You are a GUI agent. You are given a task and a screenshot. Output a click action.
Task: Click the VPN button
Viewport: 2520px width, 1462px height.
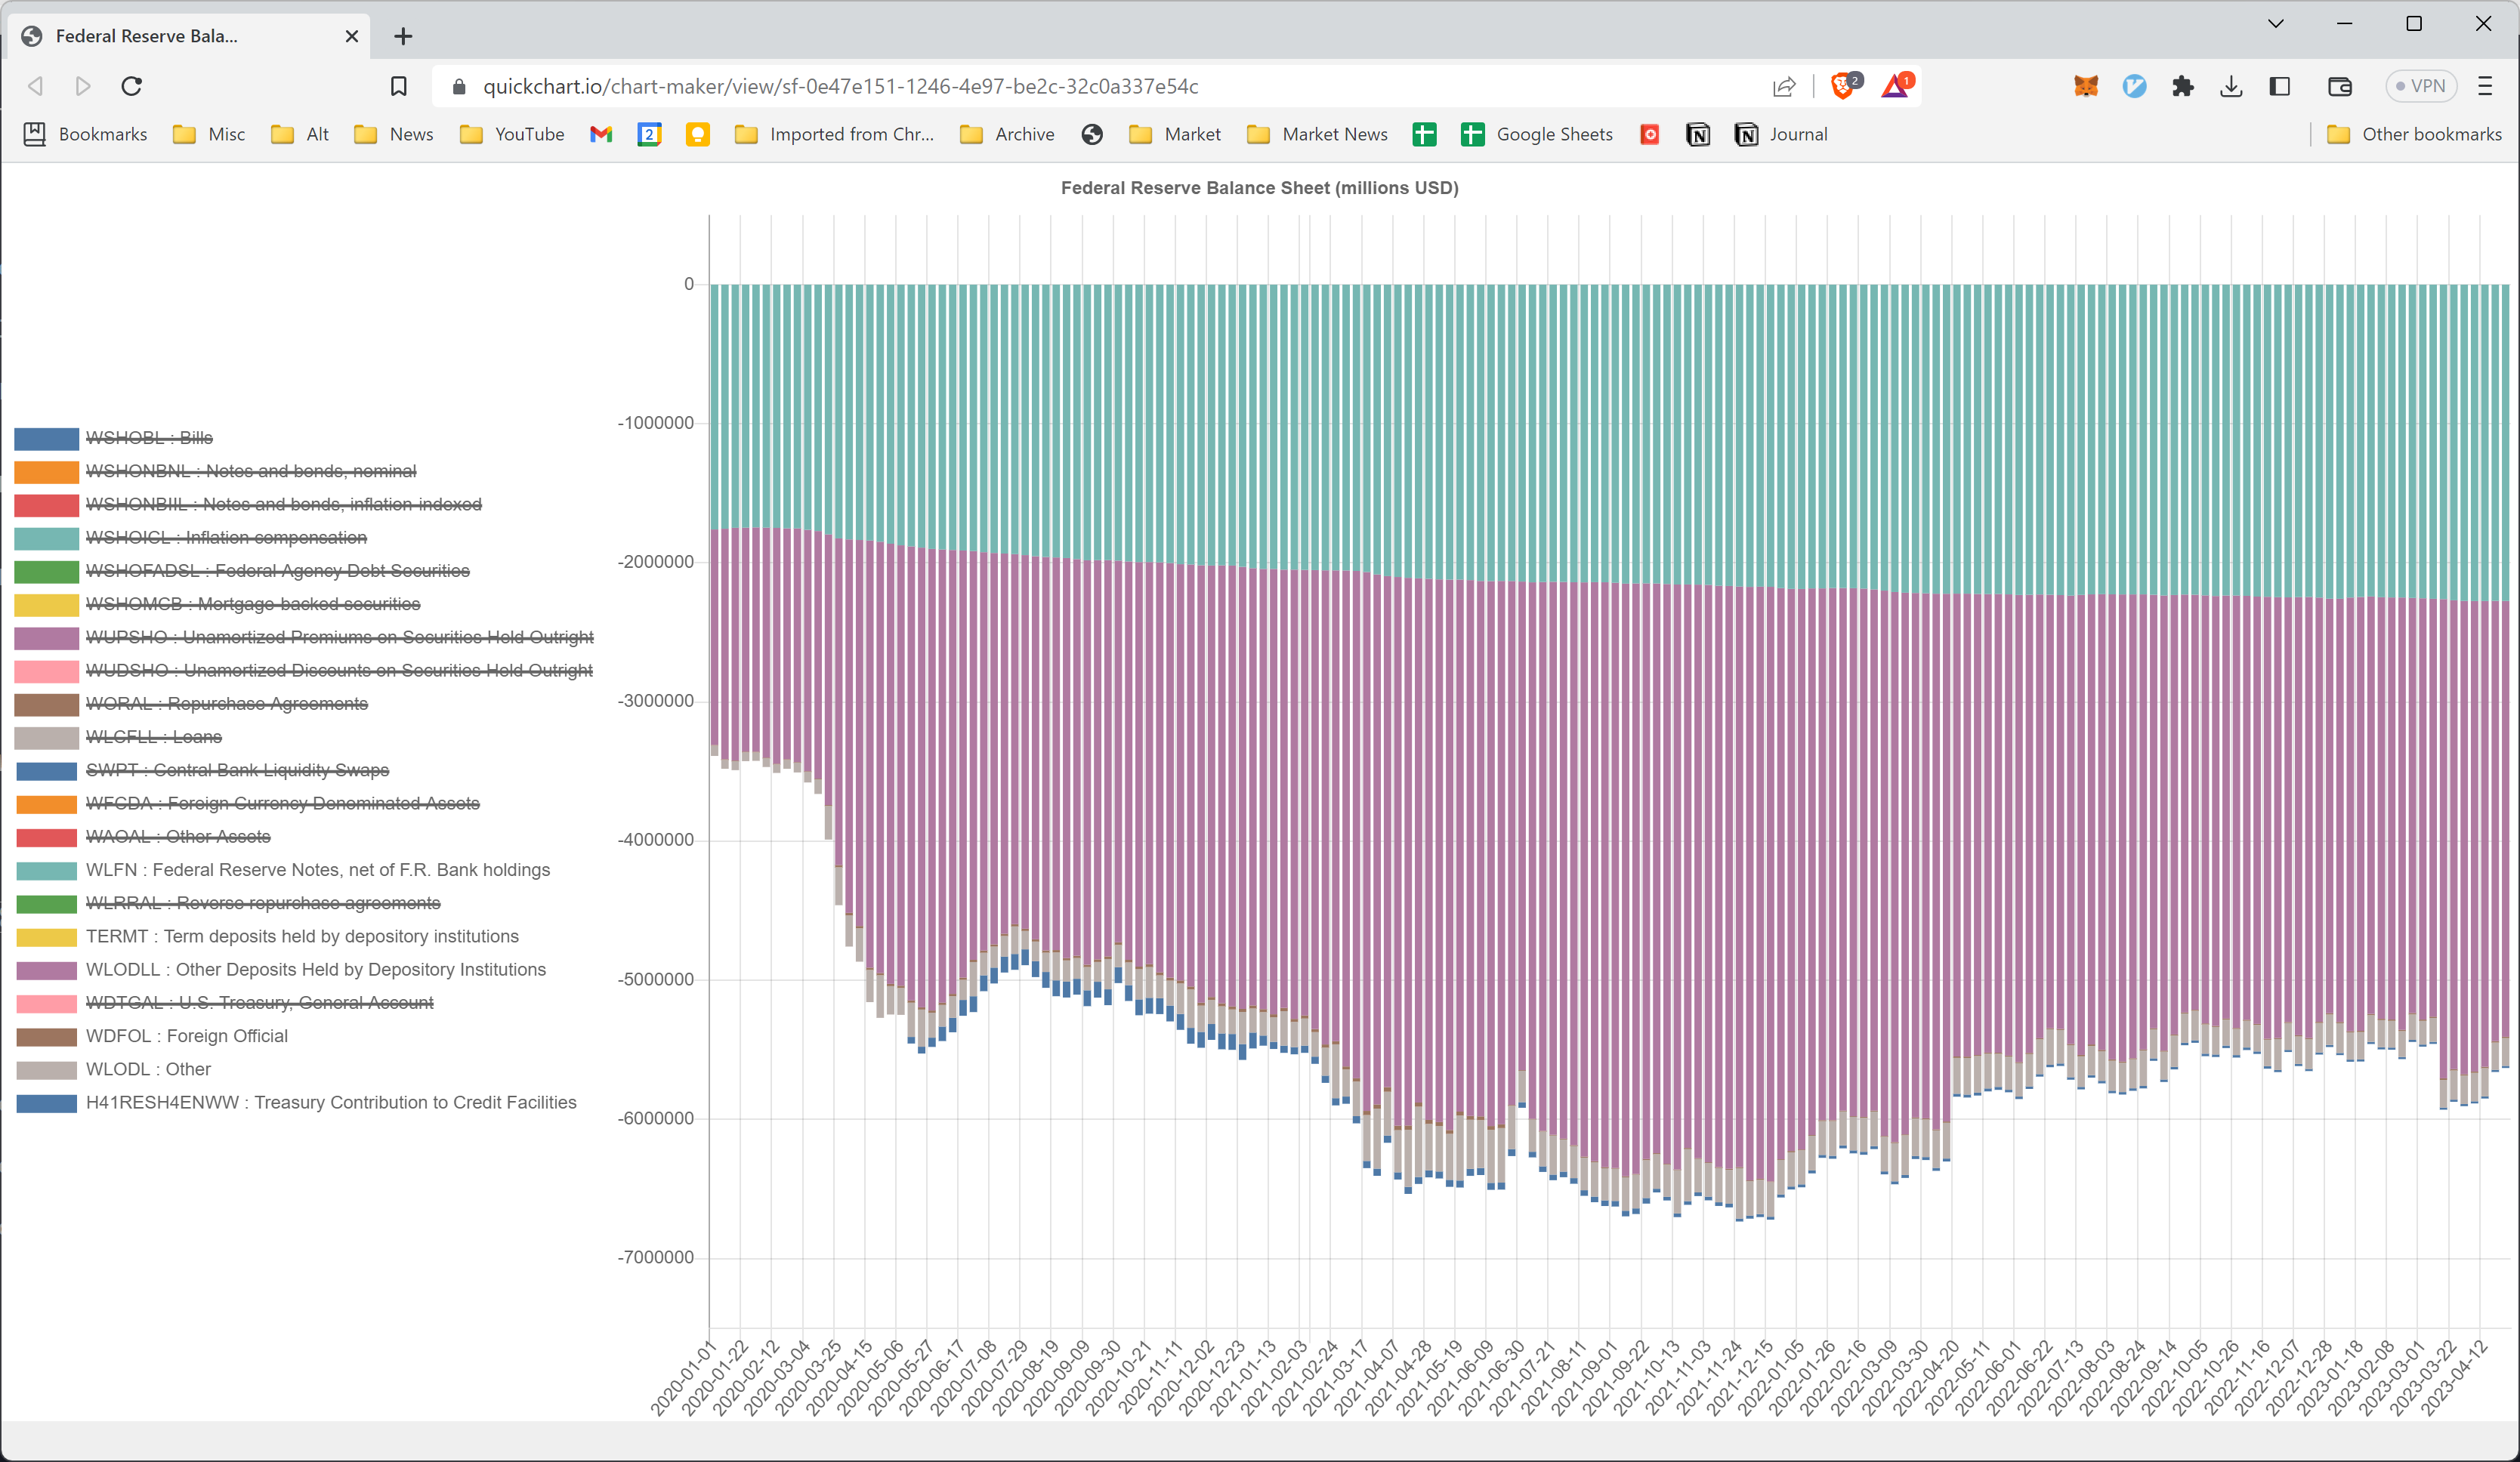[x=2421, y=86]
